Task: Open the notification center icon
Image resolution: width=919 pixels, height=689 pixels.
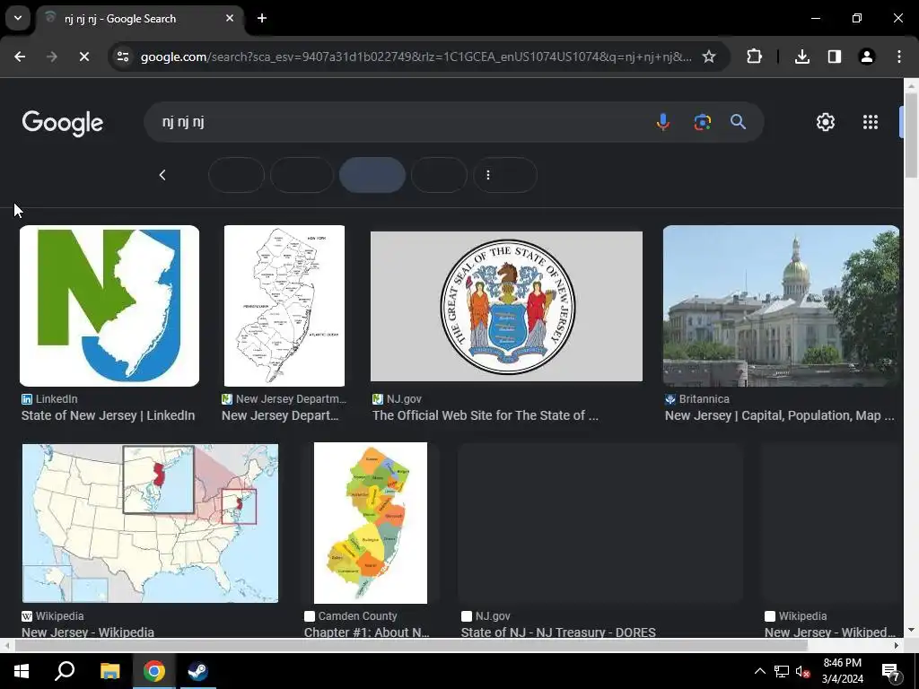Action: [x=891, y=671]
